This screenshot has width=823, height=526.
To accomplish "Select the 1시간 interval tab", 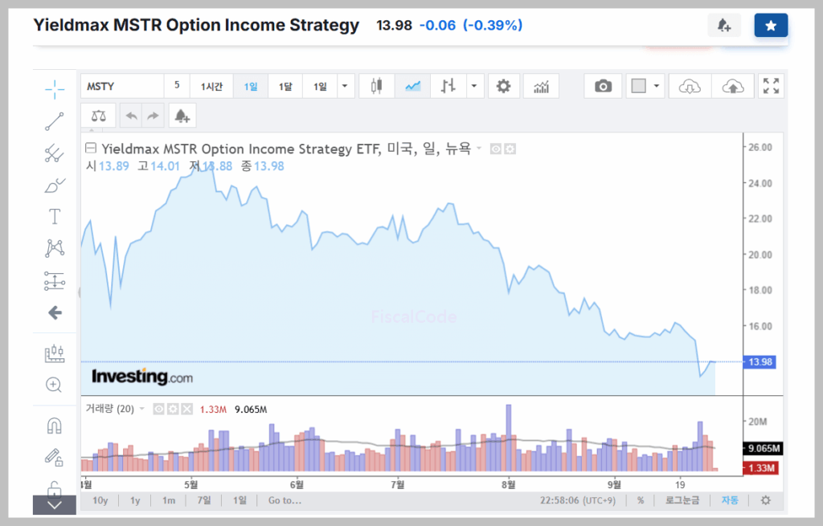I will (x=212, y=86).
